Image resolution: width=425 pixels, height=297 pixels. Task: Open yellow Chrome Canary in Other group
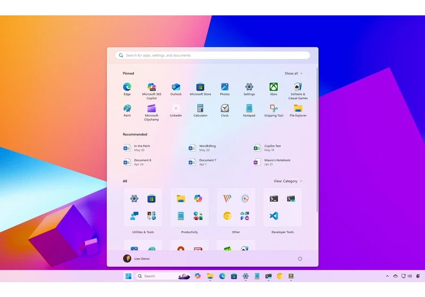click(x=227, y=216)
